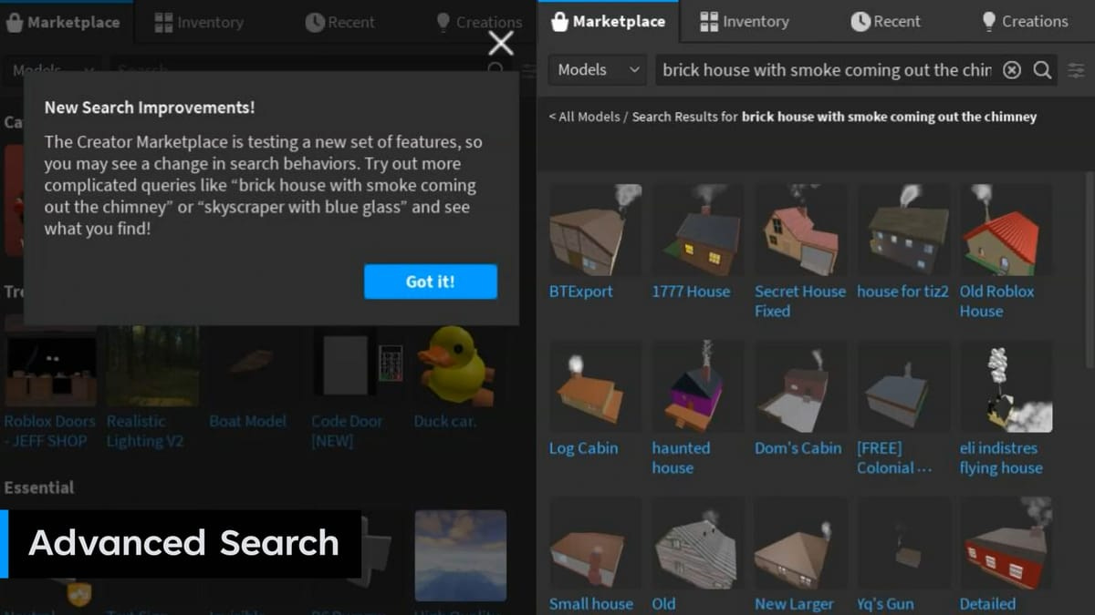Open the Creations tab in right panel

(x=1024, y=21)
